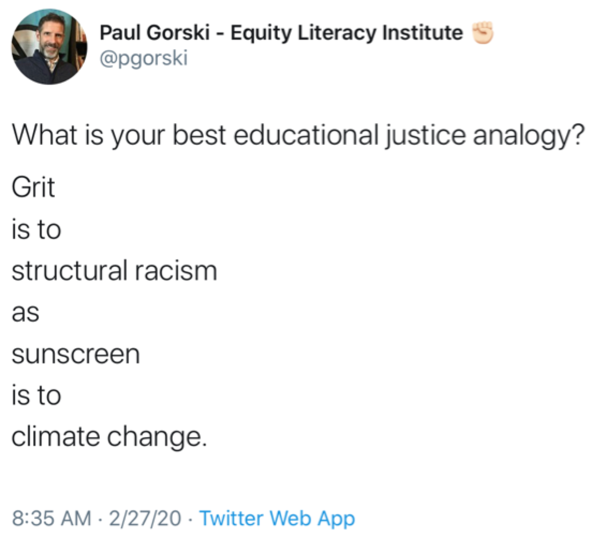Click the 8:35 AM timestamp
606x538 pixels.
51,518
